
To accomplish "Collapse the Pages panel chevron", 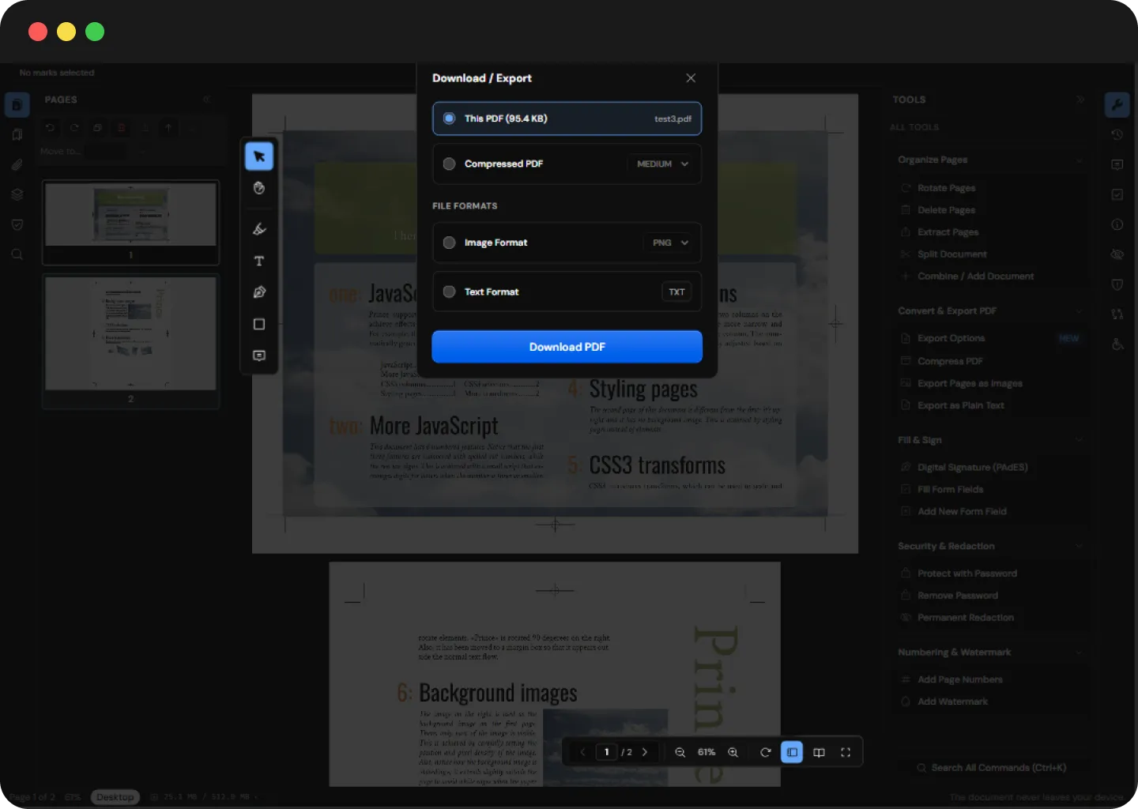I will [x=206, y=100].
